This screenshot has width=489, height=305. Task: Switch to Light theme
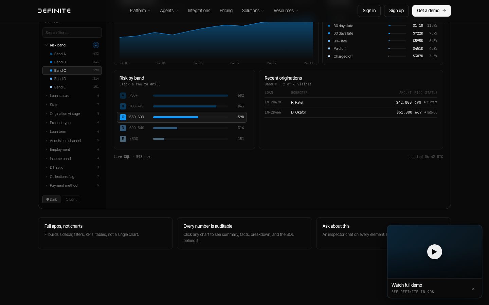point(71,199)
